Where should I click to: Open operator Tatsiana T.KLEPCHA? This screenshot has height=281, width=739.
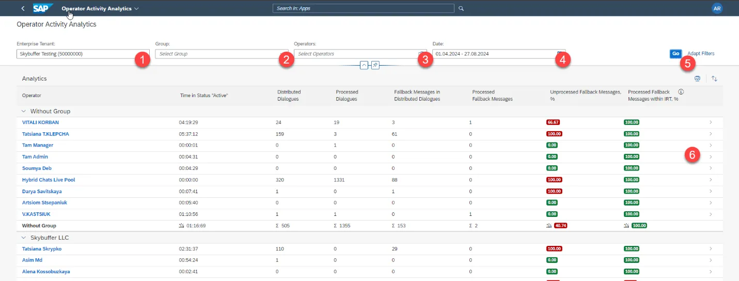tap(45, 134)
